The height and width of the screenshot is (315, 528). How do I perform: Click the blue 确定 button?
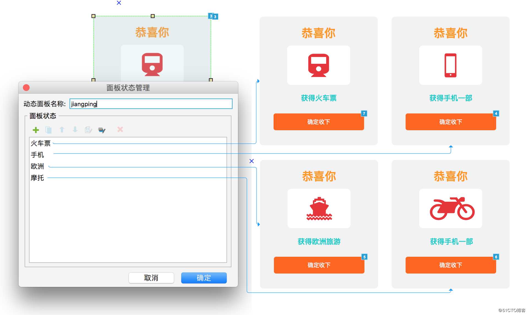click(x=204, y=278)
